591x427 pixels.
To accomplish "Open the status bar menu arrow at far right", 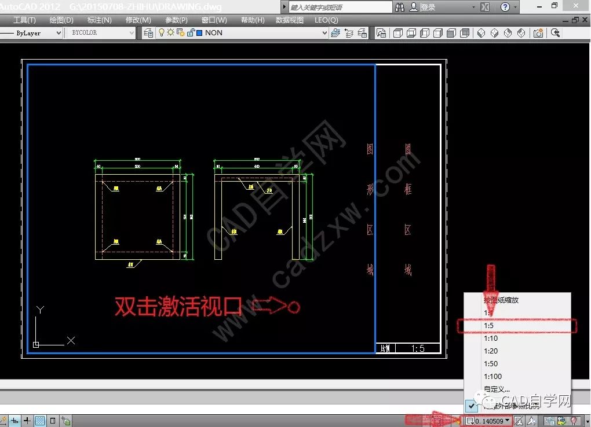I will [587, 421].
